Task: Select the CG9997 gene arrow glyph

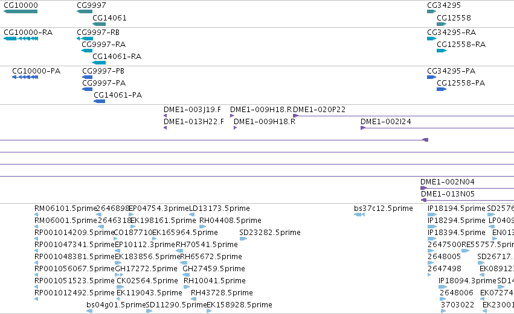Action: pos(85,11)
